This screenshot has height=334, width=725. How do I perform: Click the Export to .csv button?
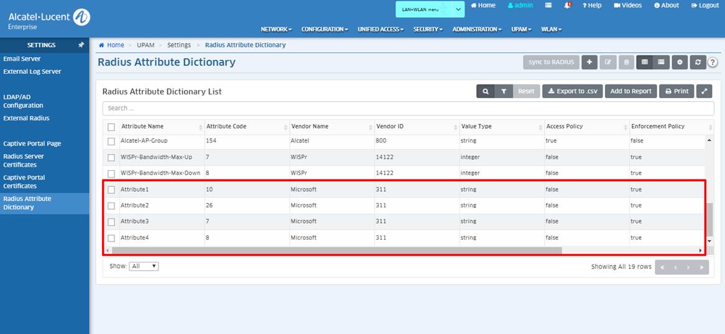click(572, 91)
